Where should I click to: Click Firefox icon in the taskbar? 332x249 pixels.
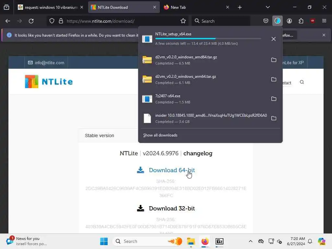[205, 241]
